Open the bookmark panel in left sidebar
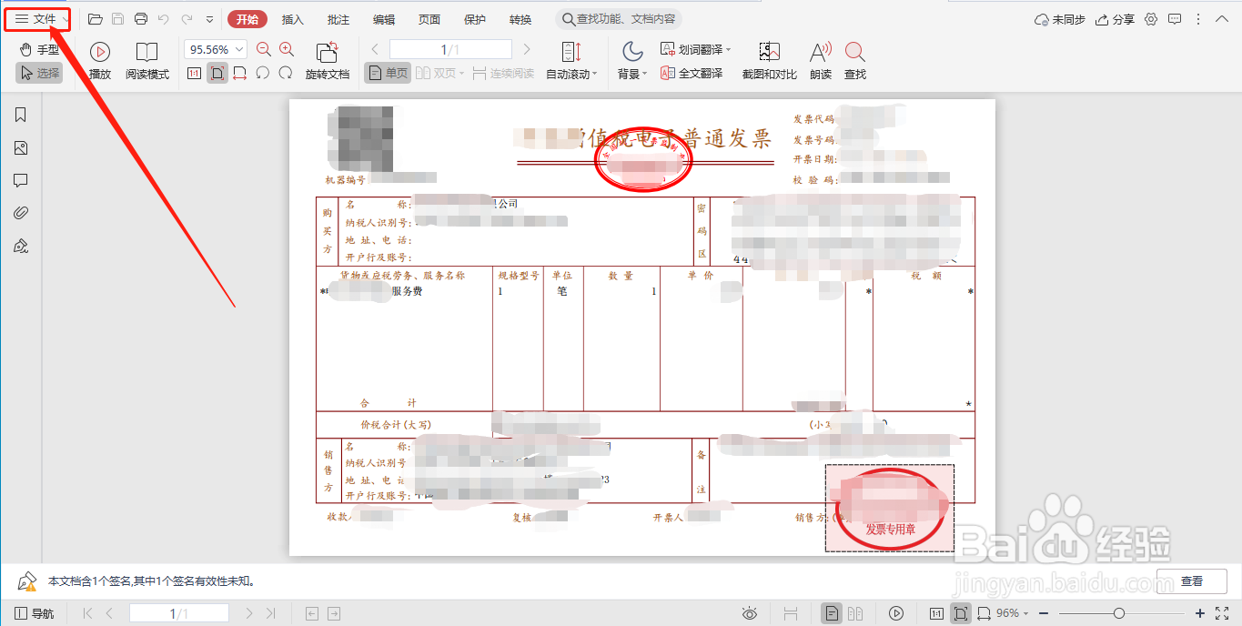Viewport: 1242px width, 626px height. click(x=21, y=115)
